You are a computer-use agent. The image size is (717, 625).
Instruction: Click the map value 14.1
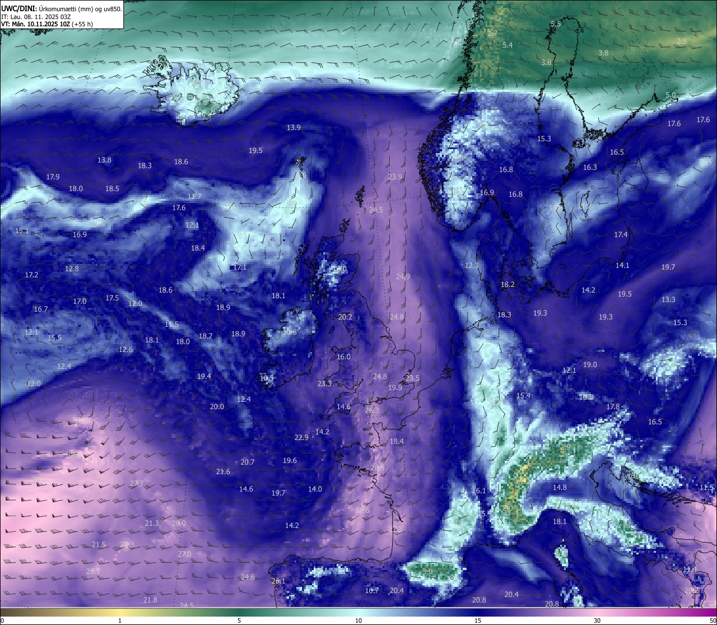[x=622, y=265]
